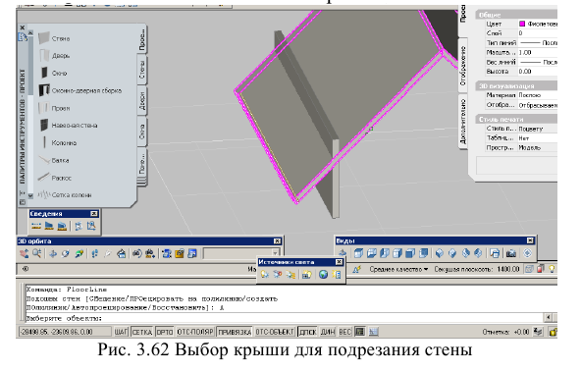Screen dimensions: 581x372
Task: Click first light icon in Источники света
Action: (265, 275)
